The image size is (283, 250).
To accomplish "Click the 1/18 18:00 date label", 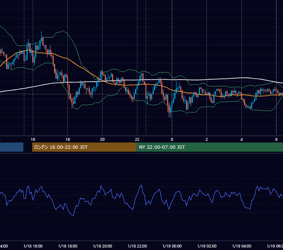I will click(68, 246).
